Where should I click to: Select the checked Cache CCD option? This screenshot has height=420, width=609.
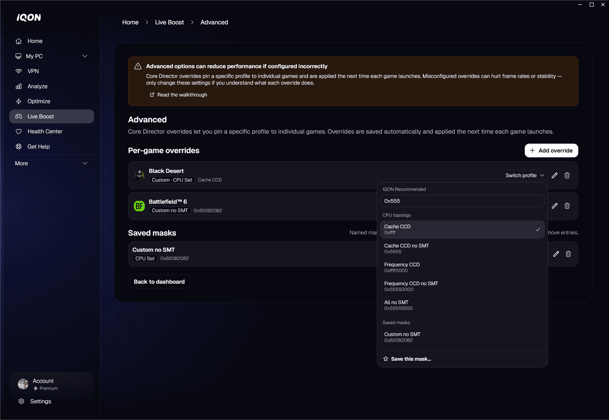click(x=462, y=229)
